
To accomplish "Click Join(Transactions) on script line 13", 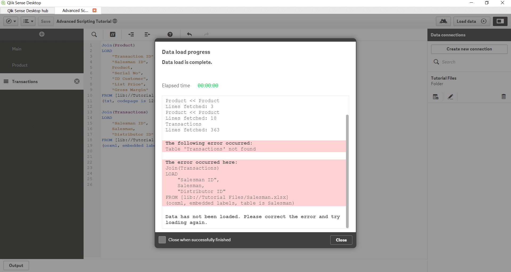I will pyautogui.click(x=125, y=112).
